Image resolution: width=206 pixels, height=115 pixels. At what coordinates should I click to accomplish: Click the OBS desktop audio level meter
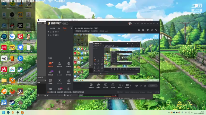98,96
